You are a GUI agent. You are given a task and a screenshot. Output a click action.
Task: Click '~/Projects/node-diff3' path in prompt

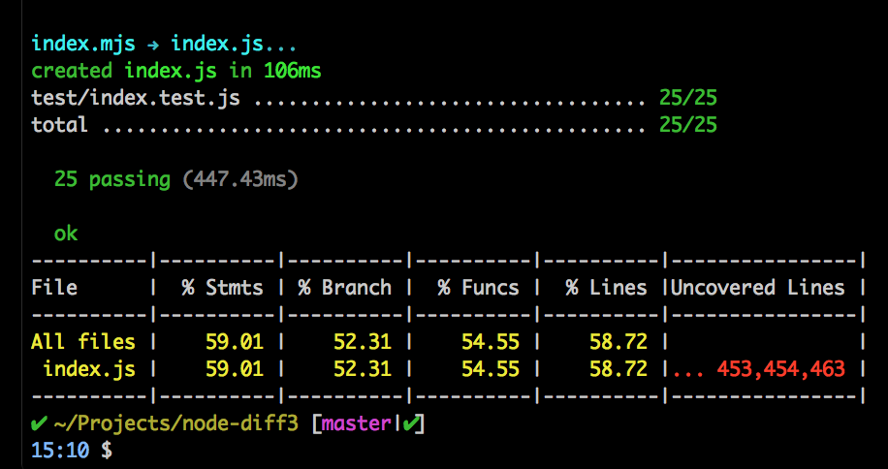pos(175,423)
